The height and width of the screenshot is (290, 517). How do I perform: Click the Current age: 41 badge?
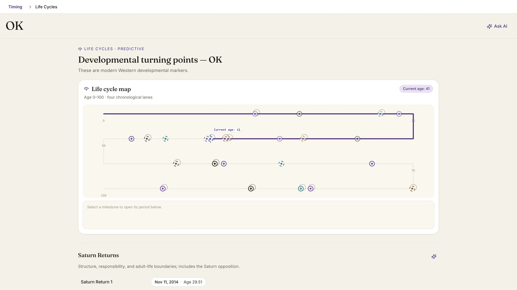coord(416,89)
